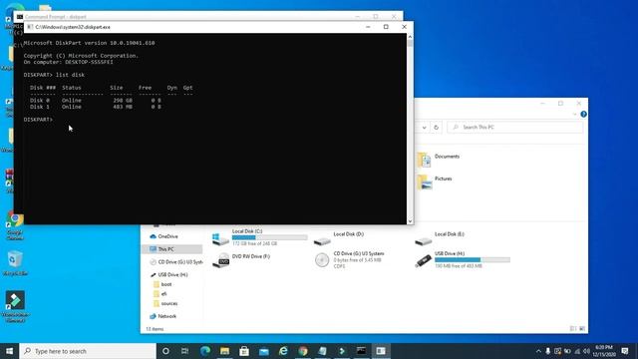Switch to Command Prompt taskbar button

(x=361, y=351)
